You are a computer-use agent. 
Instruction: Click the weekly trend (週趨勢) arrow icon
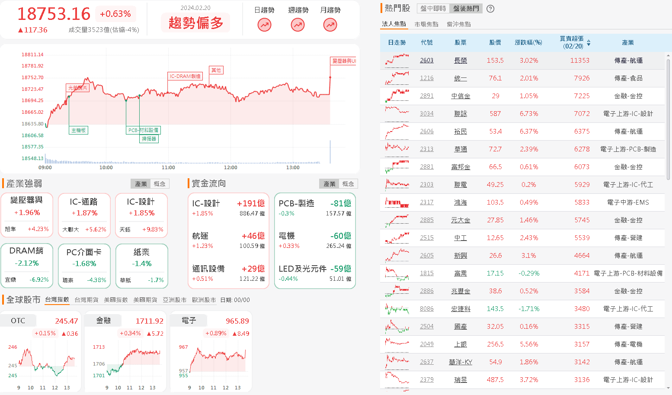298,25
